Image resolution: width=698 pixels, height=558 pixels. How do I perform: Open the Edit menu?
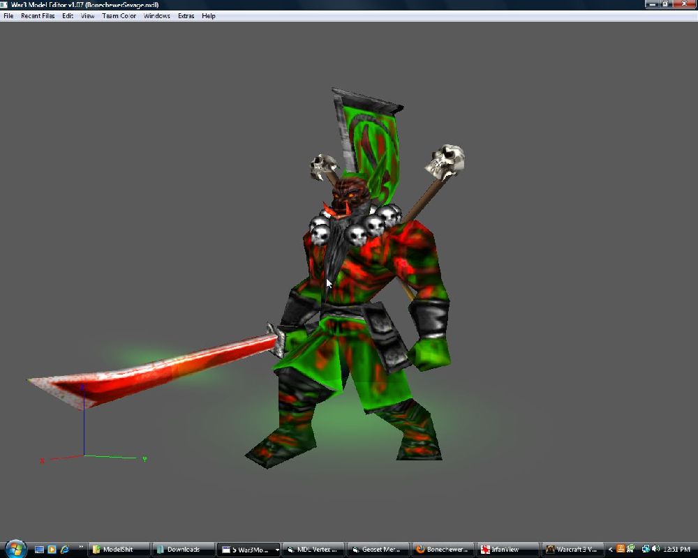pos(68,16)
